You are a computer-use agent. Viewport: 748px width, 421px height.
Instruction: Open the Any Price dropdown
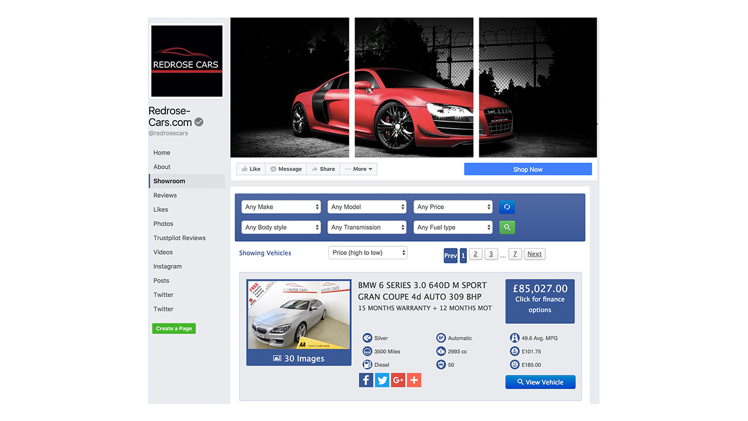453,207
